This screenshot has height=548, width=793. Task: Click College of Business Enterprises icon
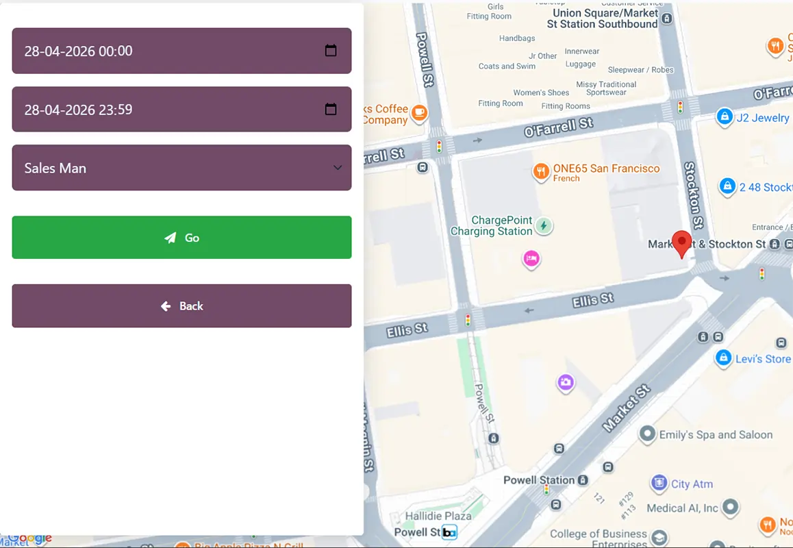pos(659,537)
